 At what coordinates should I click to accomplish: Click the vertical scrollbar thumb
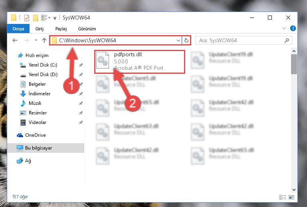point(294,64)
